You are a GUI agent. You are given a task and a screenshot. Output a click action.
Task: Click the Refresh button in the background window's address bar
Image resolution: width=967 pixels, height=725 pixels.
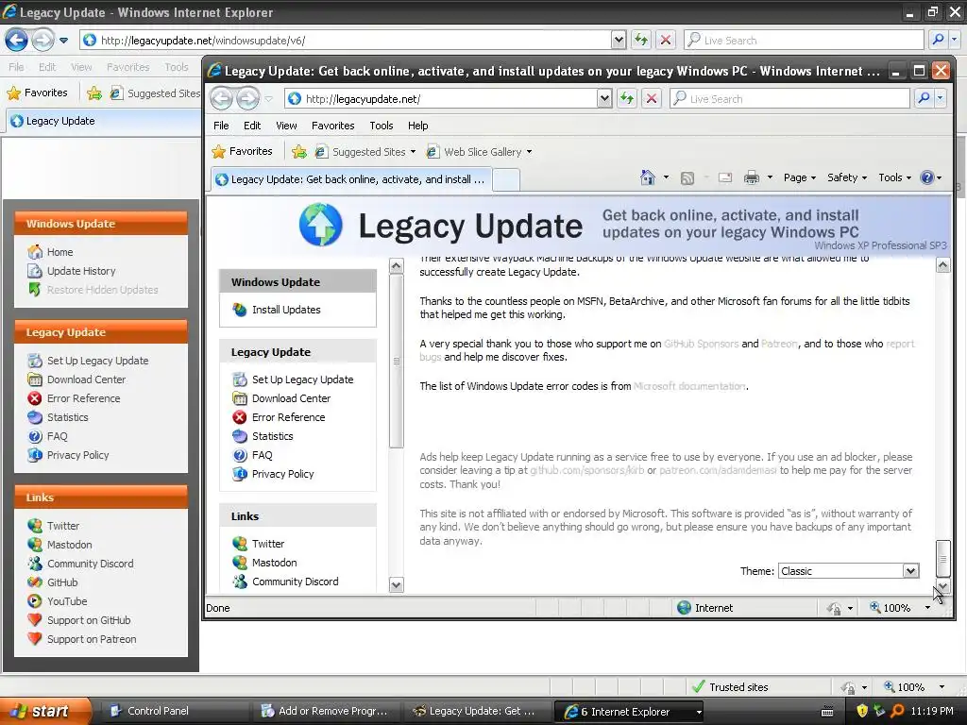pyautogui.click(x=641, y=41)
